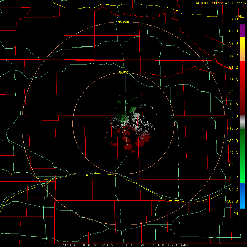This screenshot has height=247, width=247.
Task: Pick the gray near-zero colorbar segment
Action: 242,122
